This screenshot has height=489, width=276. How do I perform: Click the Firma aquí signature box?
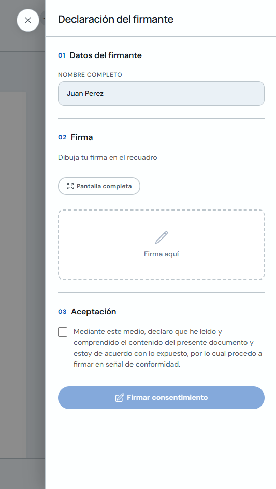(161, 245)
